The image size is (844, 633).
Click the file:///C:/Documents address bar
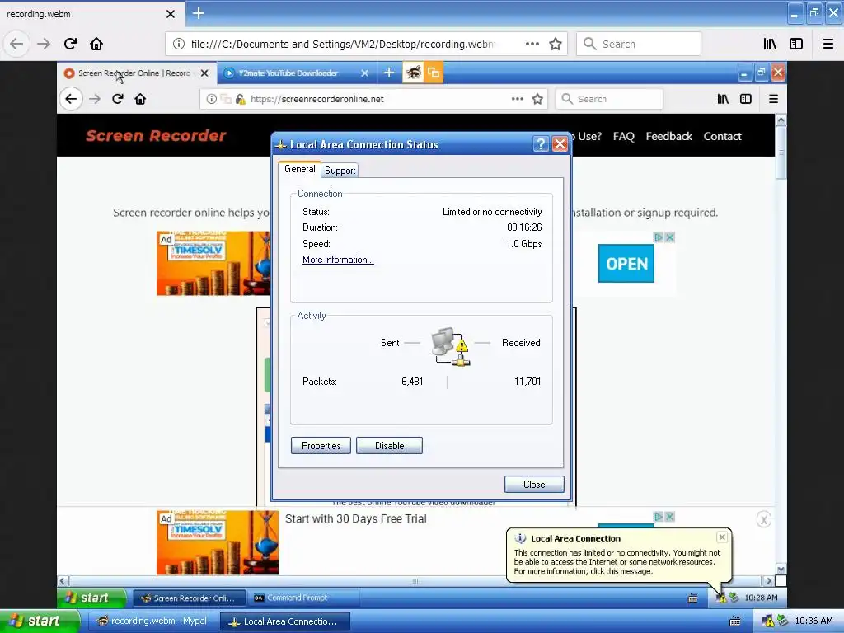tap(342, 44)
